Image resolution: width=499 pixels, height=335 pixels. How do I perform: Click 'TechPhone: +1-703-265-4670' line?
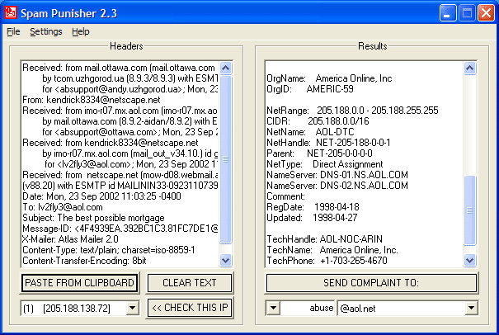(x=327, y=261)
